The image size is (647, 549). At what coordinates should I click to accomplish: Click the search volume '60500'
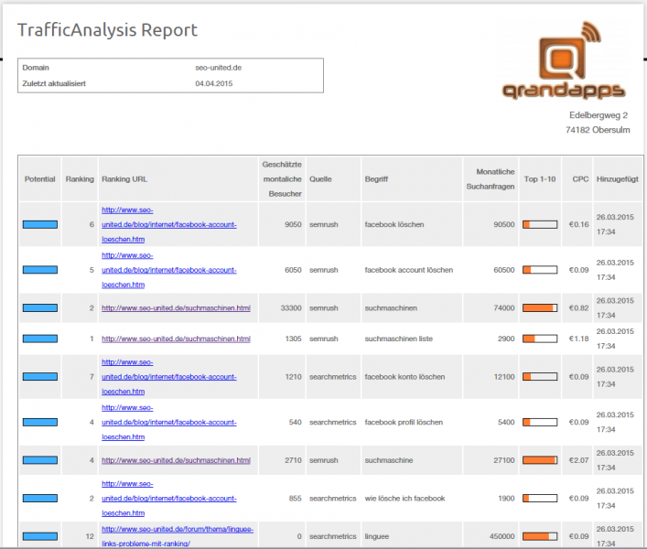point(504,270)
